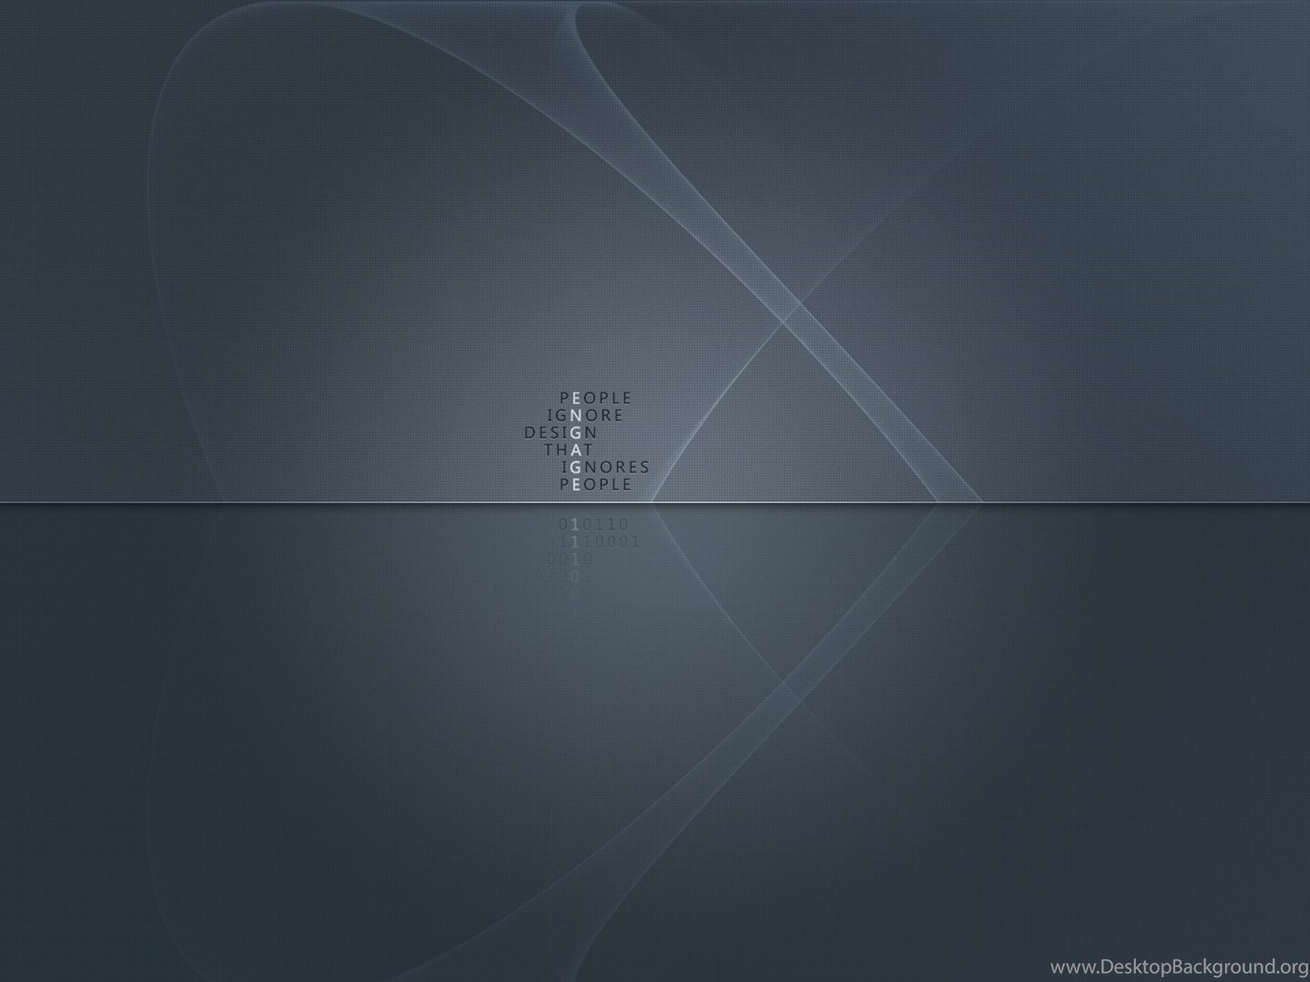1310x982 pixels.
Task: Click the highlighted G in DESIGN
Action: [576, 433]
